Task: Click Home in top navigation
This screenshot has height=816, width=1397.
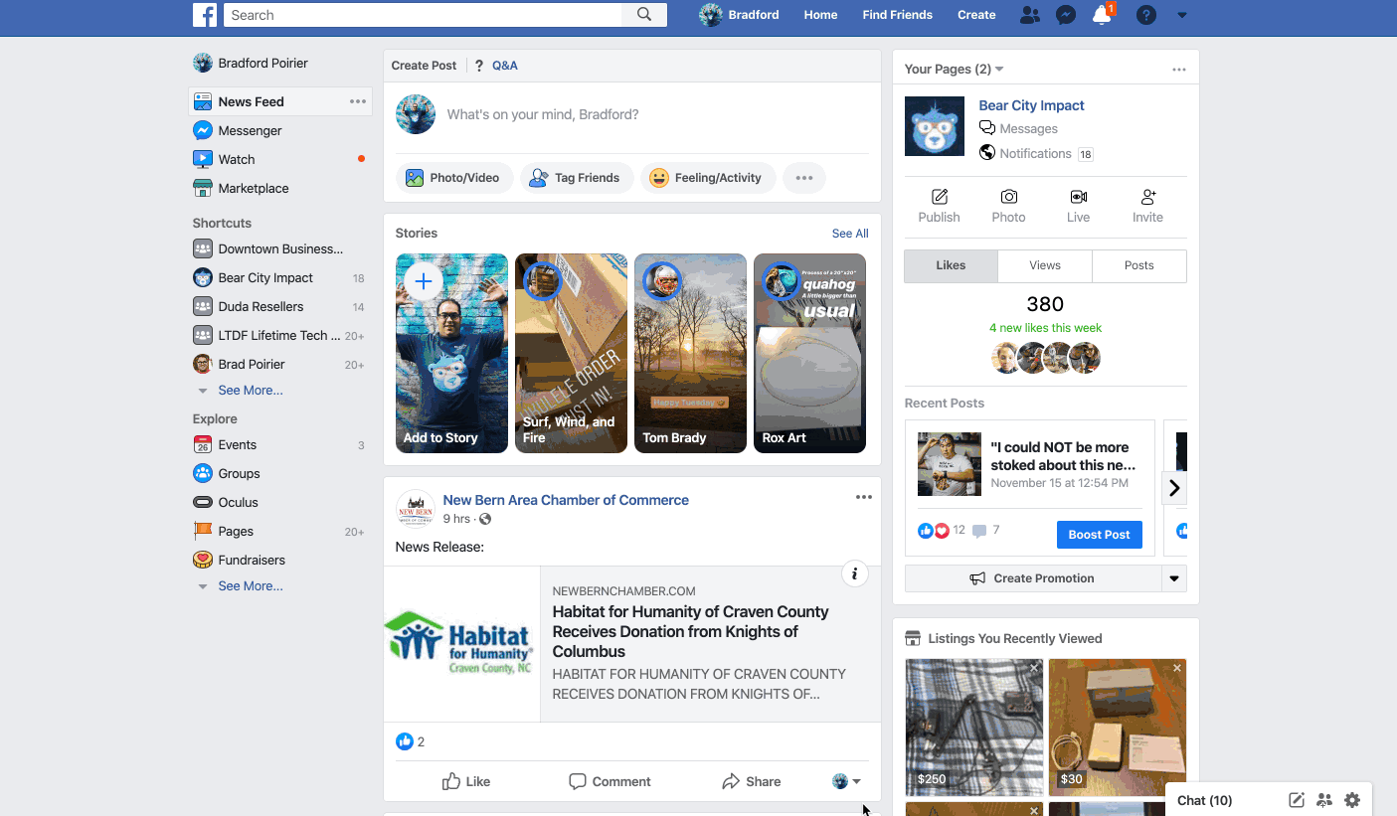Action: [820, 15]
